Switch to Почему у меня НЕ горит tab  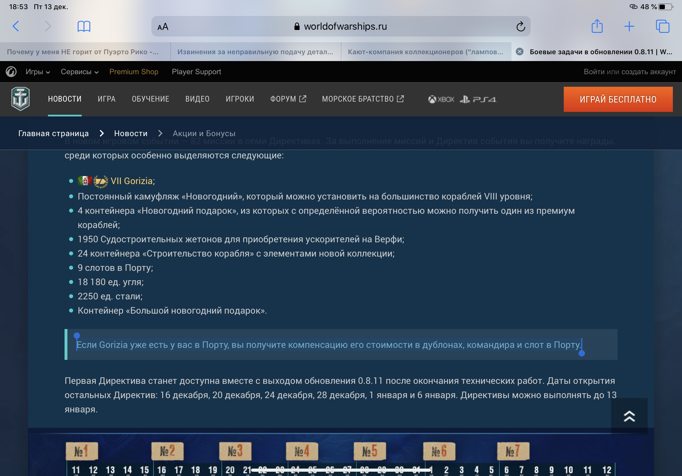click(x=85, y=52)
